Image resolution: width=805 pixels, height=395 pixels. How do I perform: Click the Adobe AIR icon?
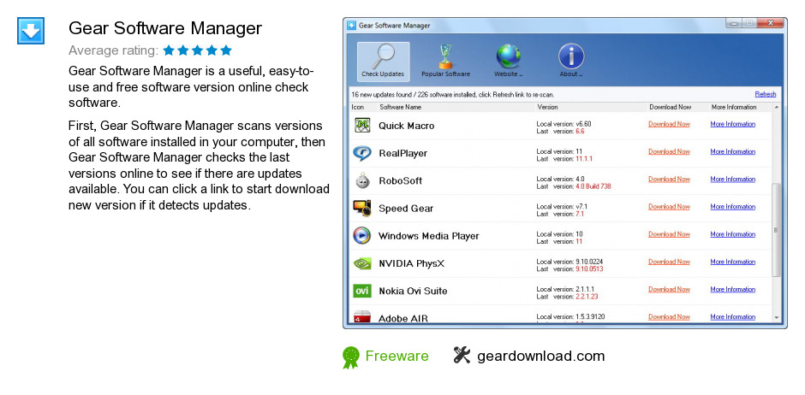click(362, 316)
